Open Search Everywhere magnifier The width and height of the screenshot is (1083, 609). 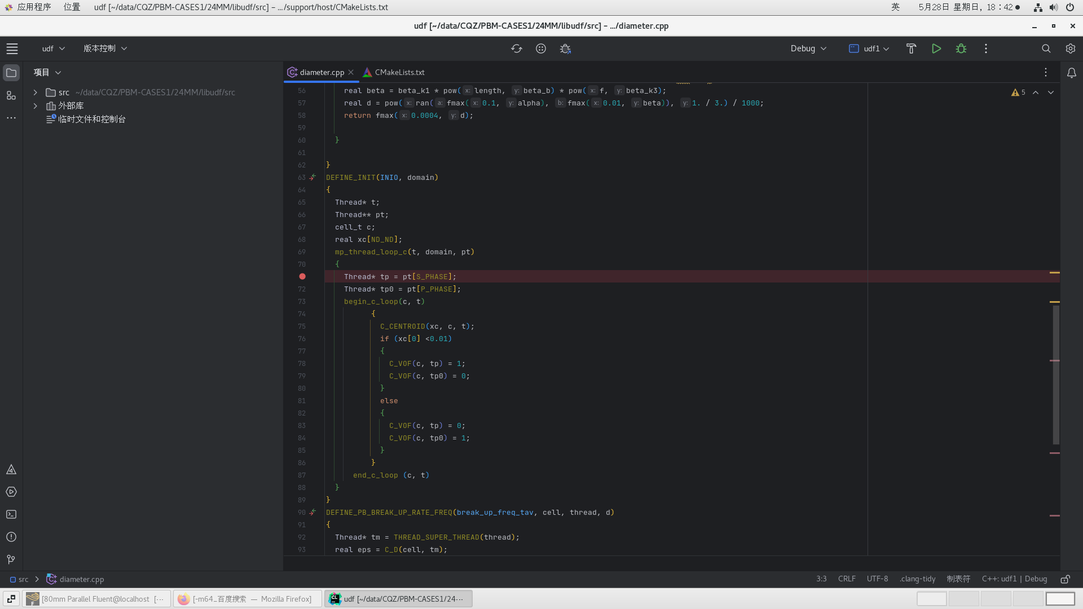pos(1046,48)
